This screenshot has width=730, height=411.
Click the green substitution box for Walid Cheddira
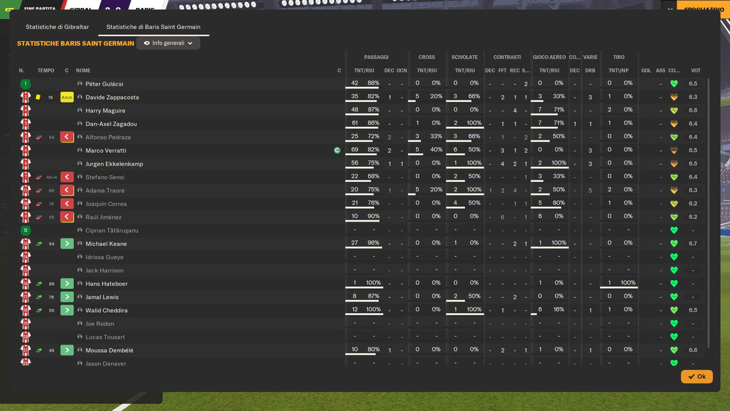tap(67, 311)
